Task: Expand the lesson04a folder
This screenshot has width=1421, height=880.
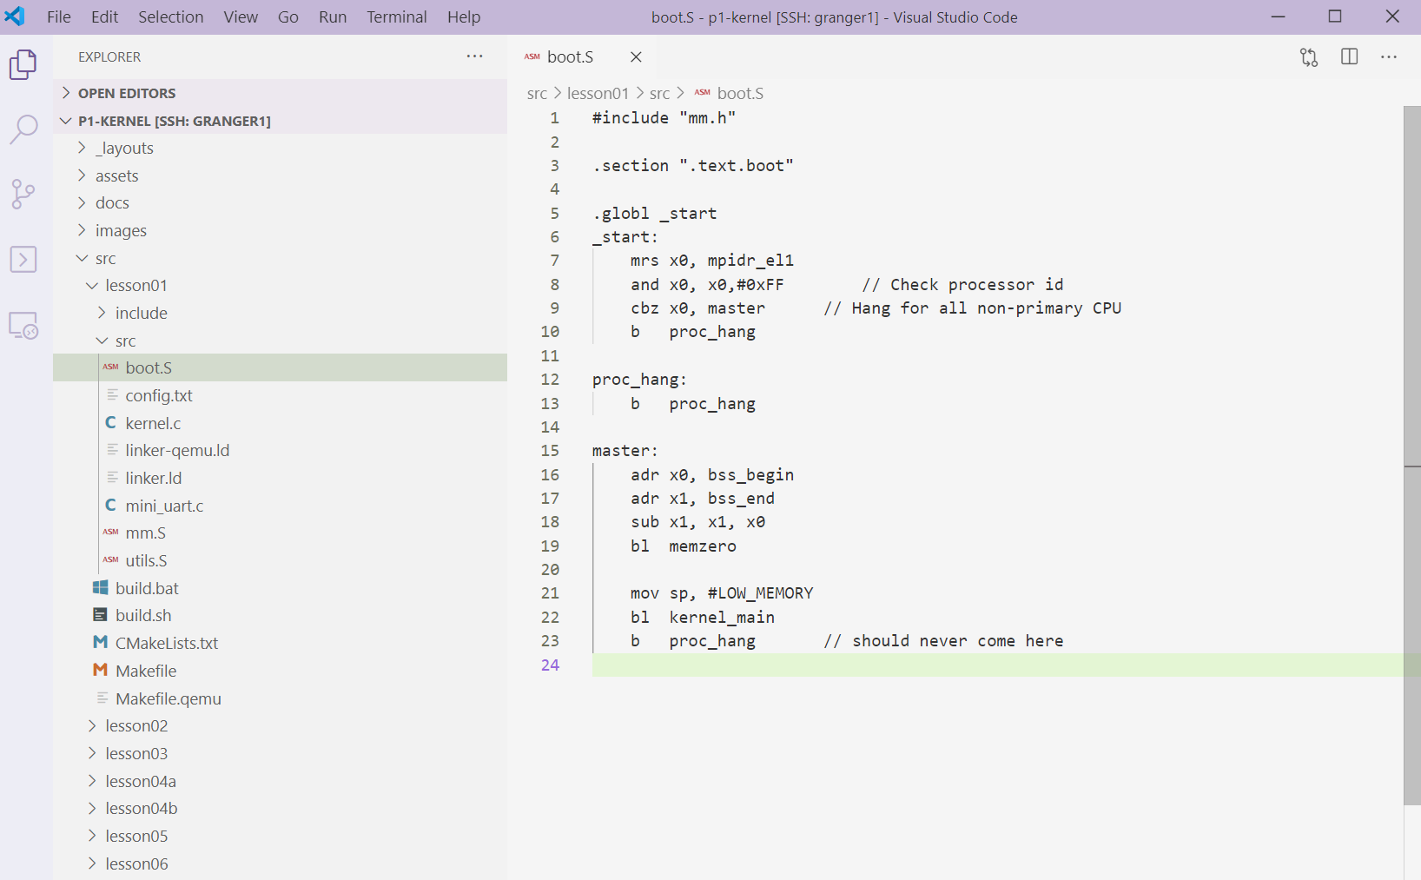Action: (x=280, y=781)
